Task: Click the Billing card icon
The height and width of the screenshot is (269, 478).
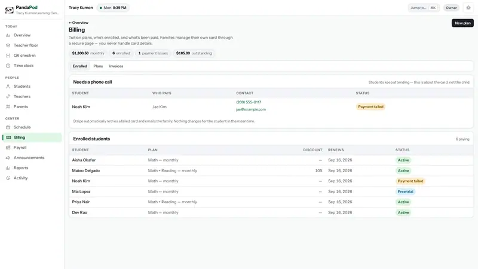Action: (x=8, y=137)
